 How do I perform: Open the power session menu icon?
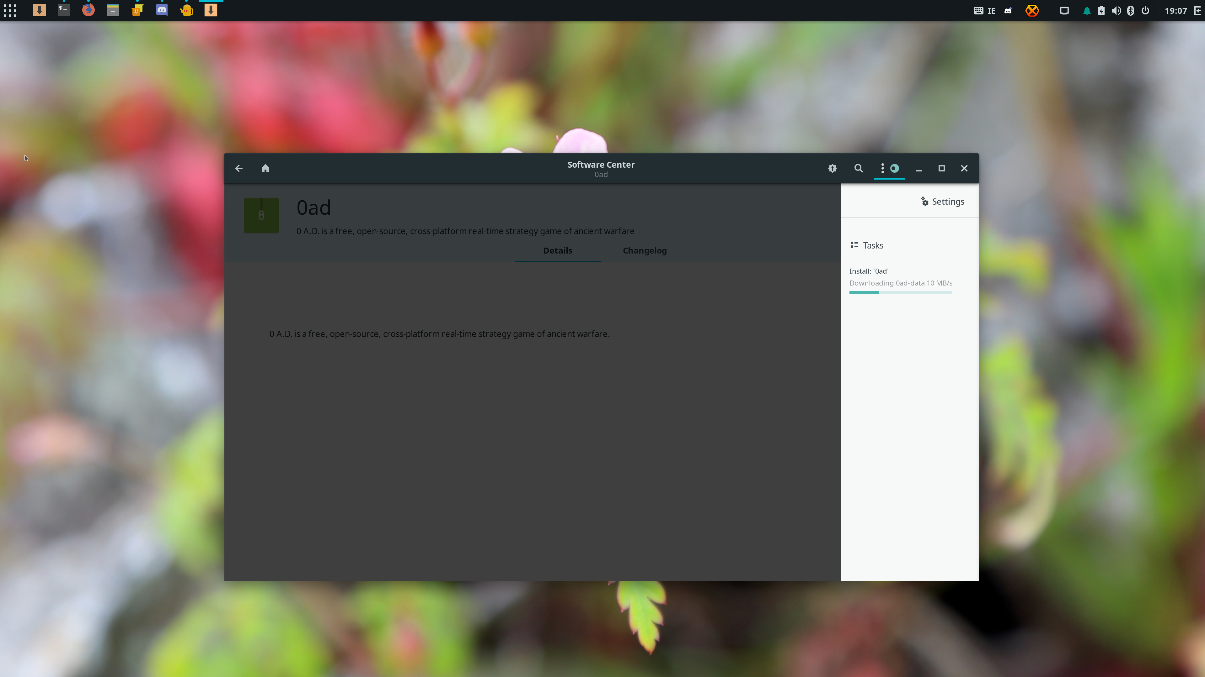(x=1145, y=10)
